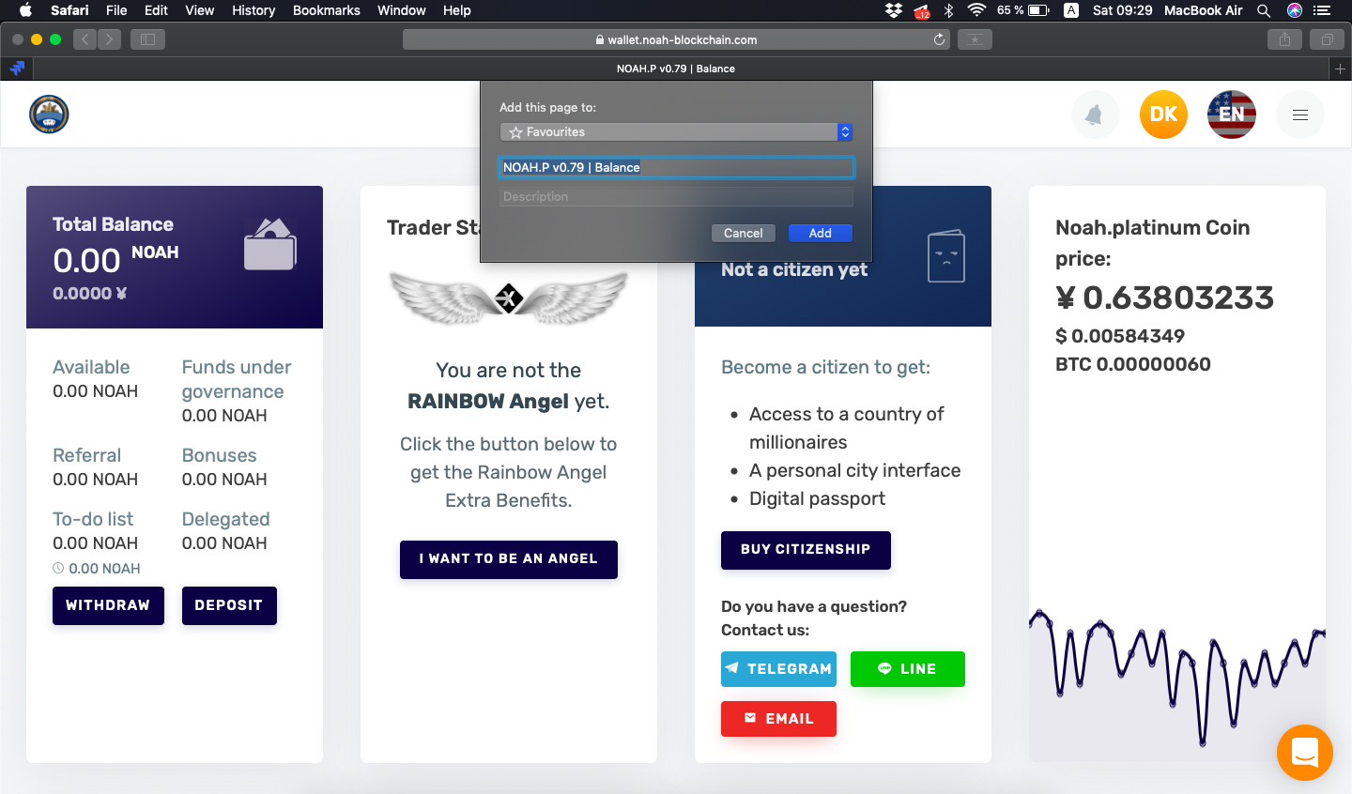
Task: Open the Bookmarks menu
Action: 327,10
